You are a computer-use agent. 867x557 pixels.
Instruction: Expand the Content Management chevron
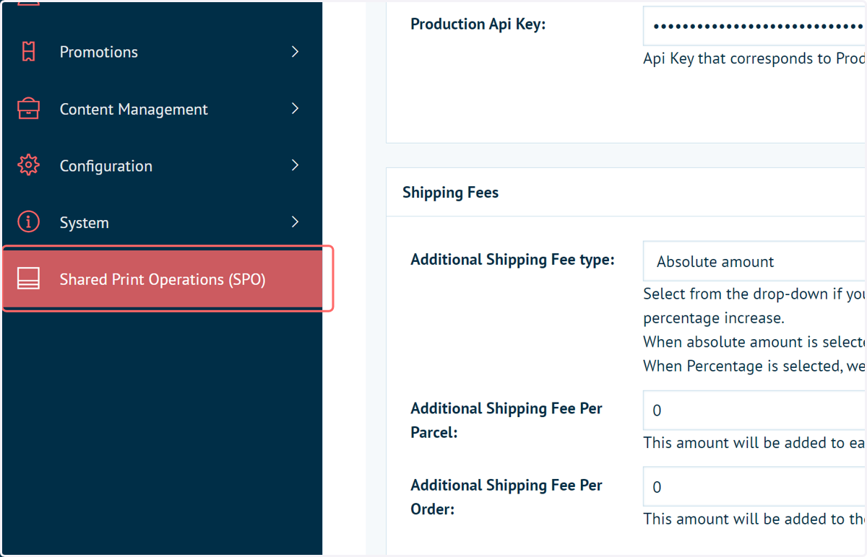(295, 108)
